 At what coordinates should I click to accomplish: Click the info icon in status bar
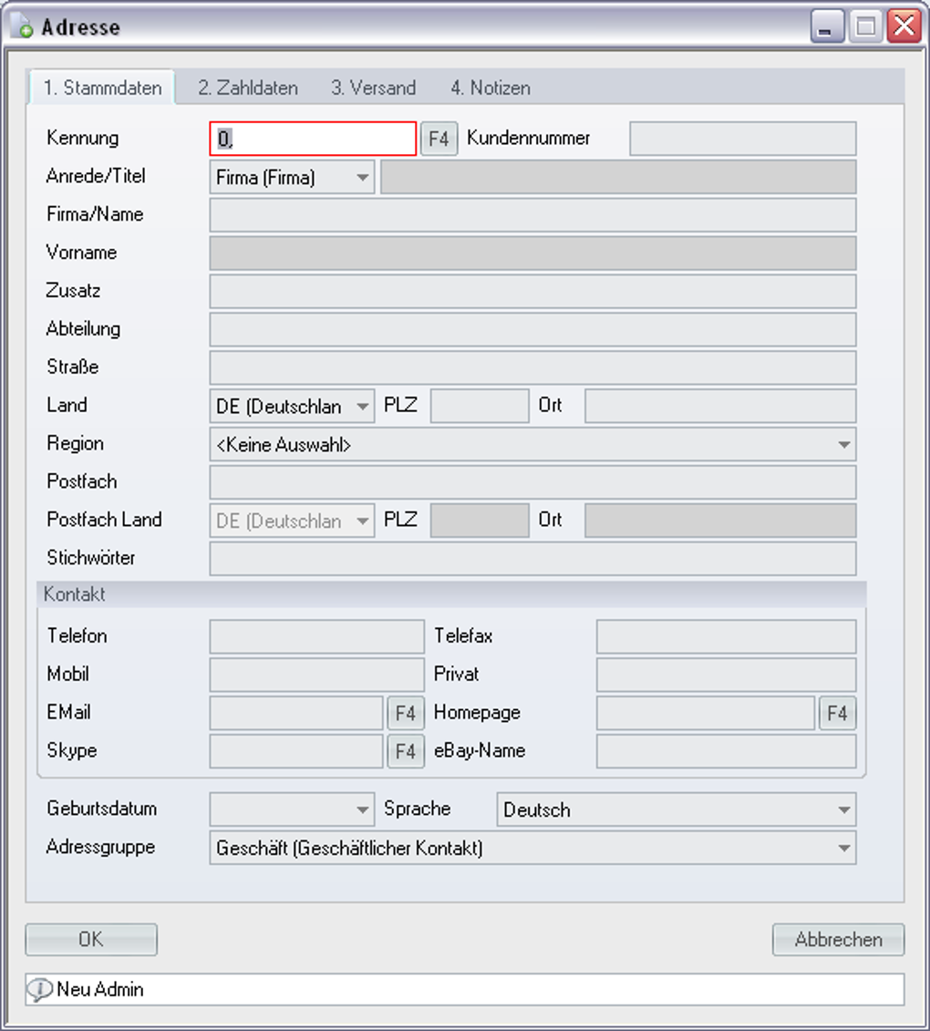point(39,989)
